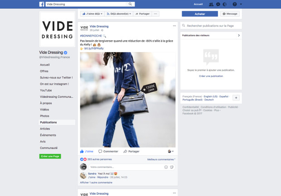The image size is (281, 196).
Task: Open friend requests icon in top bar
Action: (x=212, y=4)
